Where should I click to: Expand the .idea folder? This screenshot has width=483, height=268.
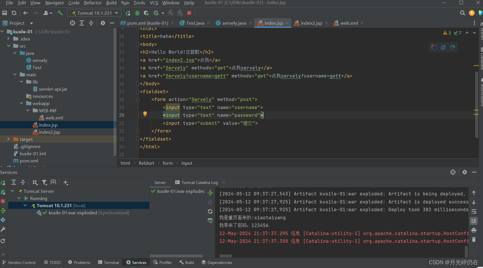9,39
